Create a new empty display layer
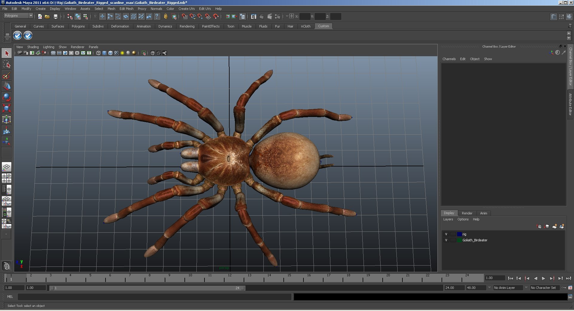Viewport: 574px width, 311px height. 555,226
